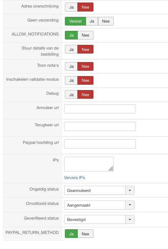The image size is (168, 249).
Task: Set ALLOW_NOTIFICATIONS to Nee
Action: [85, 35]
